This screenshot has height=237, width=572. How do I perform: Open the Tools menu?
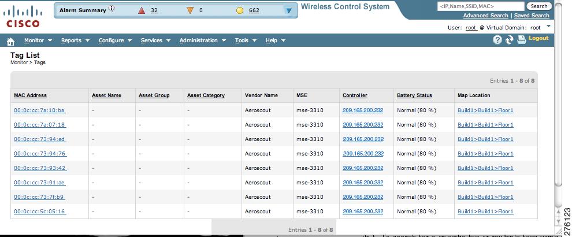(x=246, y=40)
